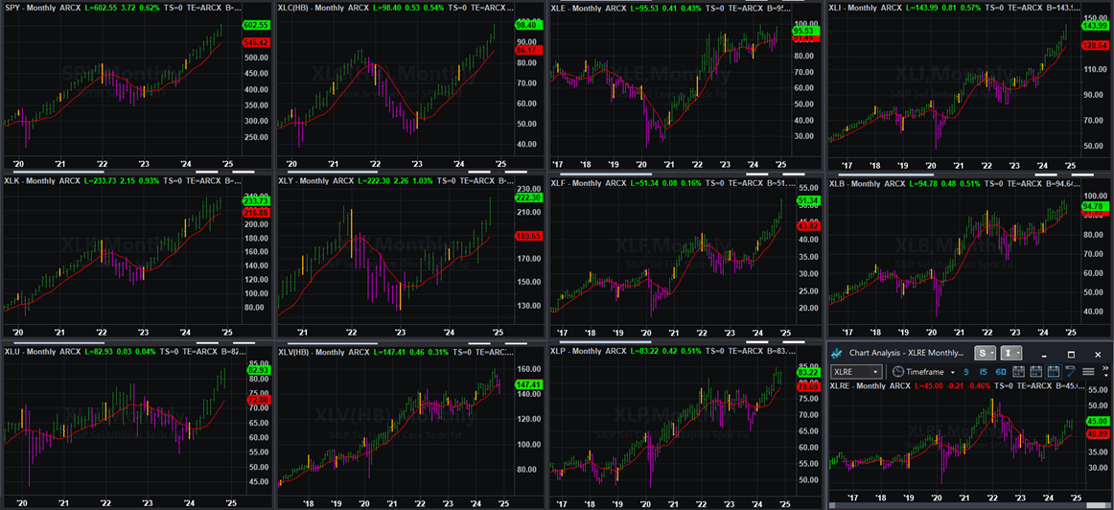
Task: Click the Chart Analysis app icon in XLRE window
Action: click(x=836, y=354)
